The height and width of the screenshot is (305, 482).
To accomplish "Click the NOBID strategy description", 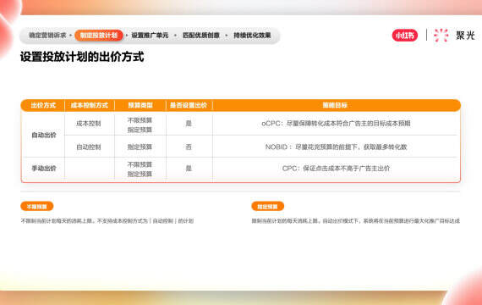I will point(336,147).
